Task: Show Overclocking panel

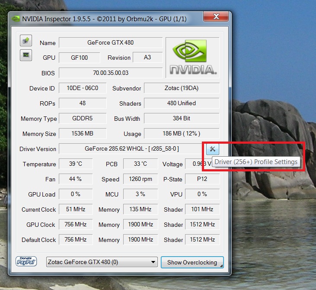Action: 192,262
